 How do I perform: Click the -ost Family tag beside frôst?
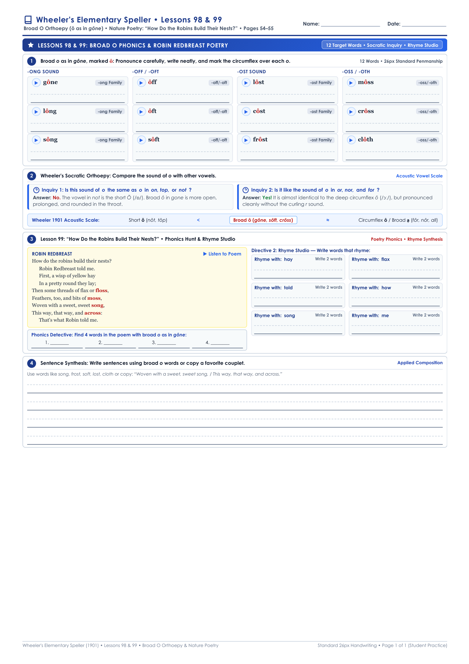(x=321, y=140)
